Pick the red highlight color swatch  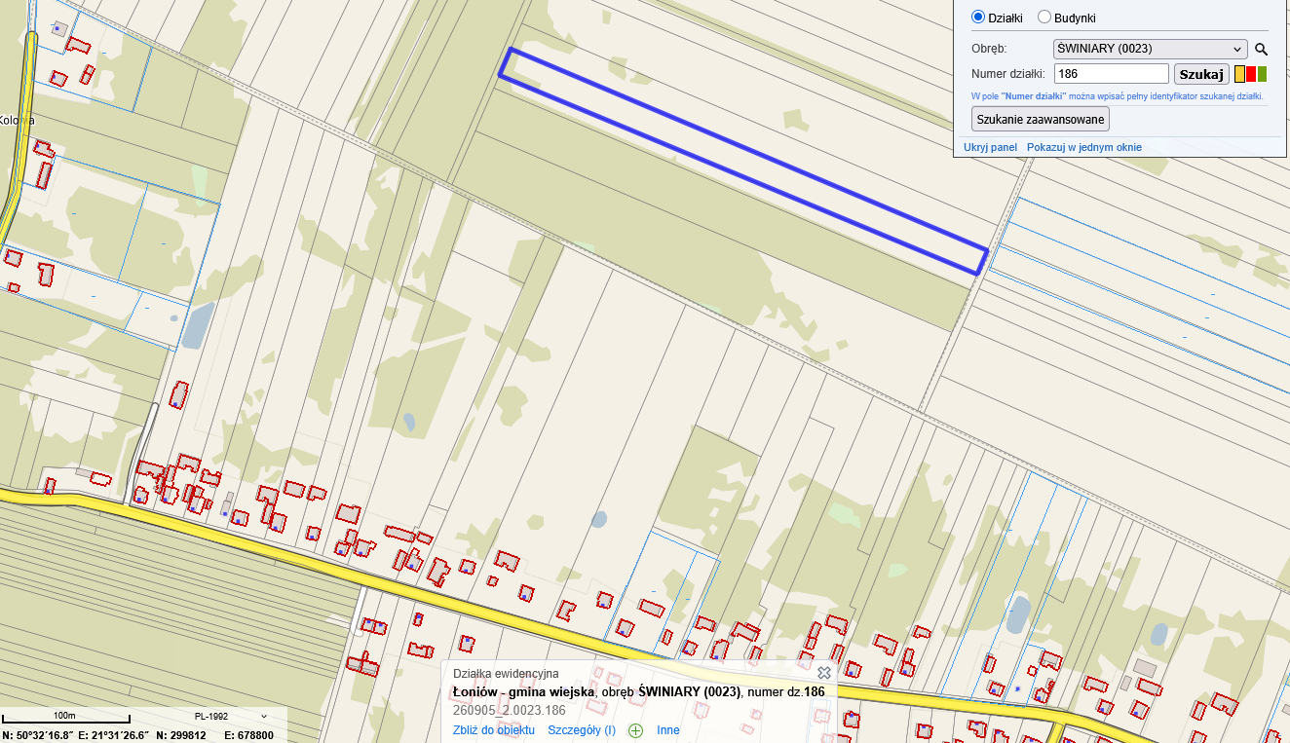(x=1251, y=74)
